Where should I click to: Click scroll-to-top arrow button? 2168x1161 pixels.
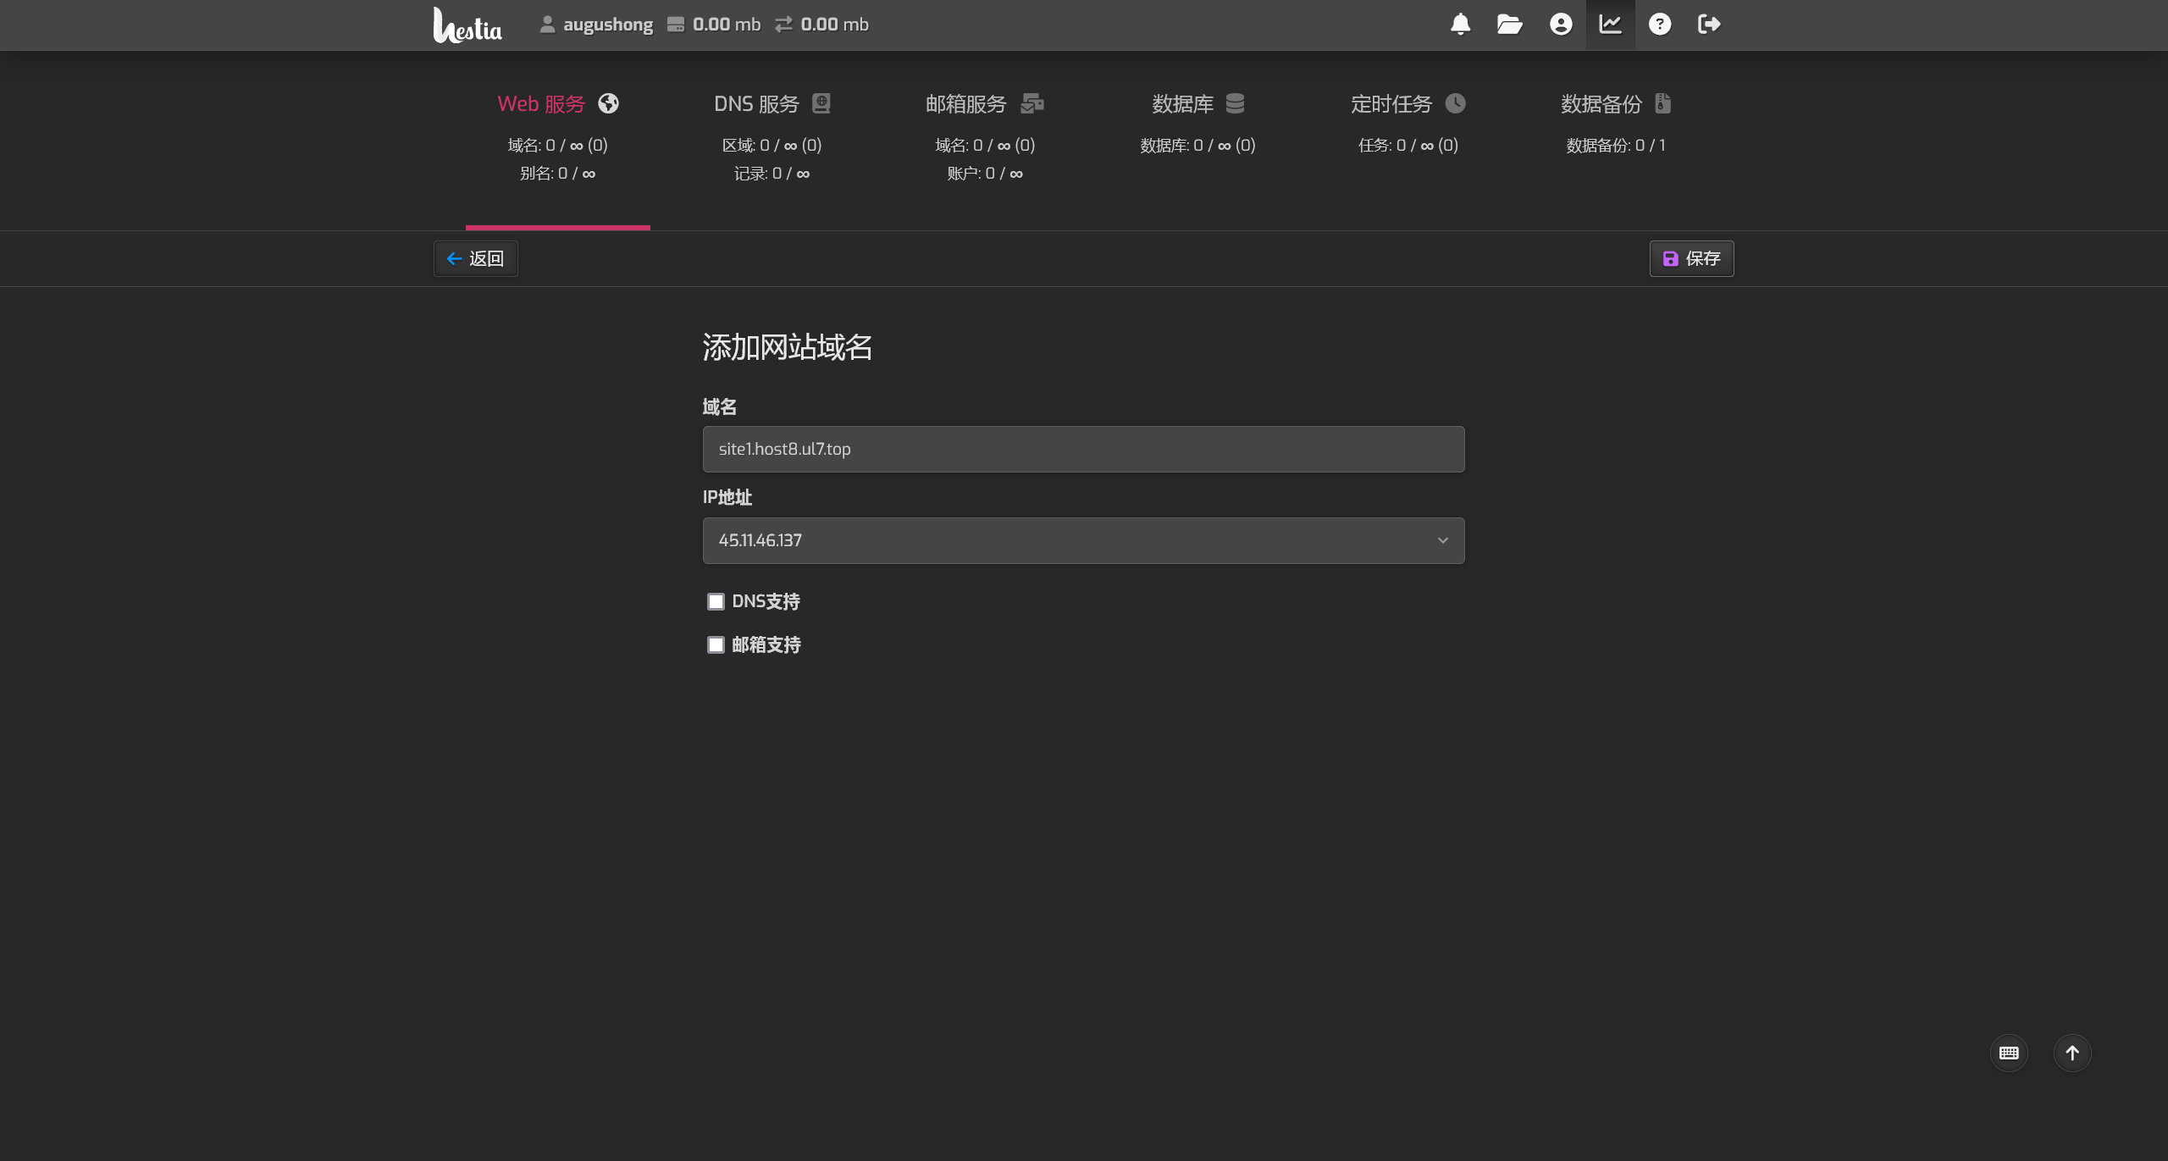click(2072, 1053)
